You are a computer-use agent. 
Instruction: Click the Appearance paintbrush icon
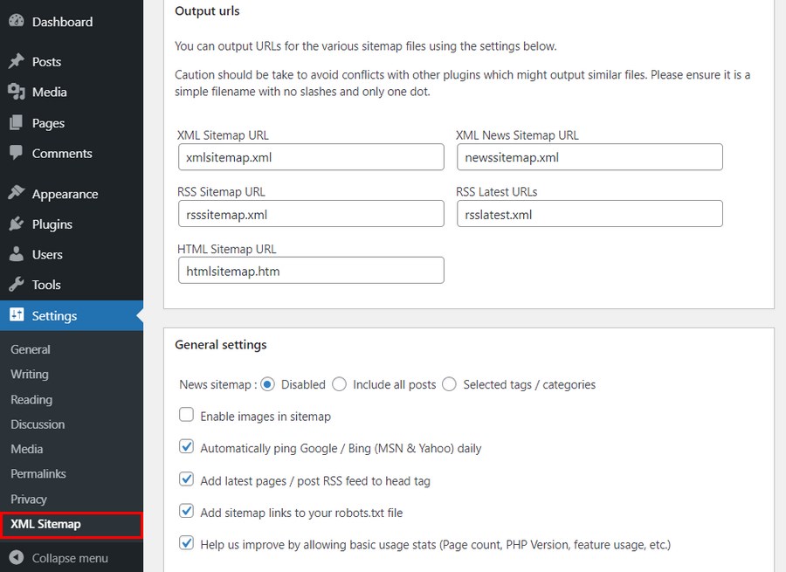(x=16, y=193)
